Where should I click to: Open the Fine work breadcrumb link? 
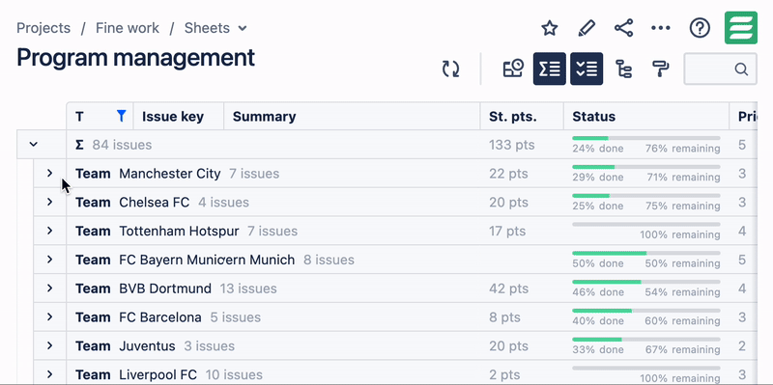coord(128,28)
